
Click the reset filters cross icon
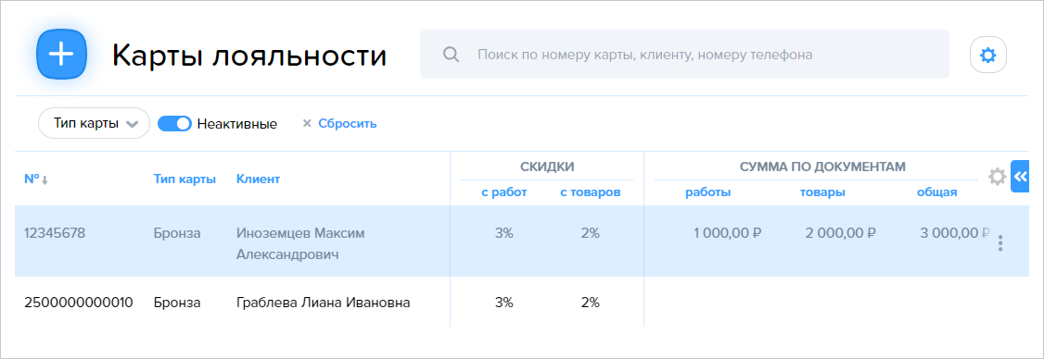click(307, 123)
